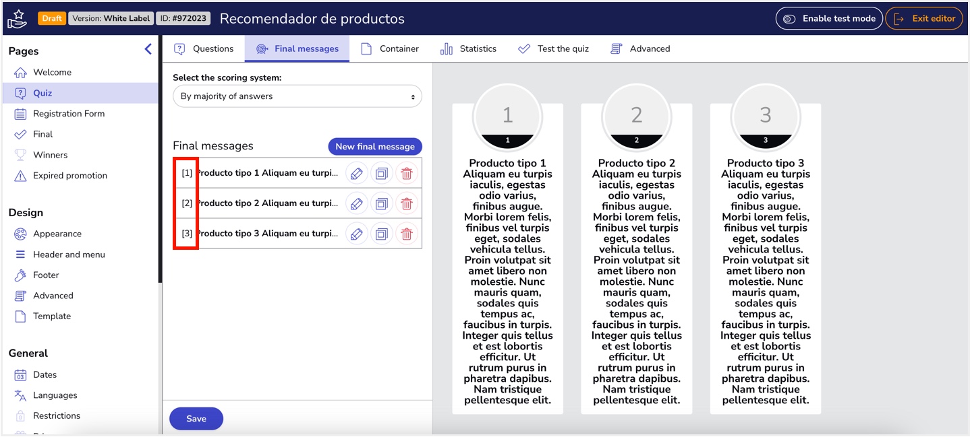Collapse the Pages sidebar with the chevron
970x437 pixels.
coord(148,48)
